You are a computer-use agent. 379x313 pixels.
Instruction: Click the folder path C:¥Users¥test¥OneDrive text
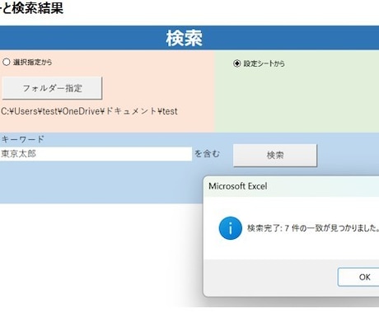(89, 111)
